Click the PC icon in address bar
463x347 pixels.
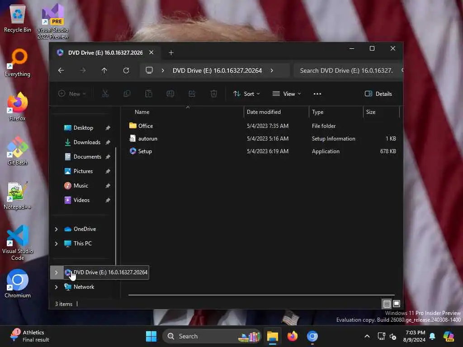pyautogui.click(x=149, y=70)
